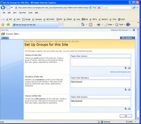Select the Home tab
The height and width of the screenshot is (124, 141).
[5, 38]
